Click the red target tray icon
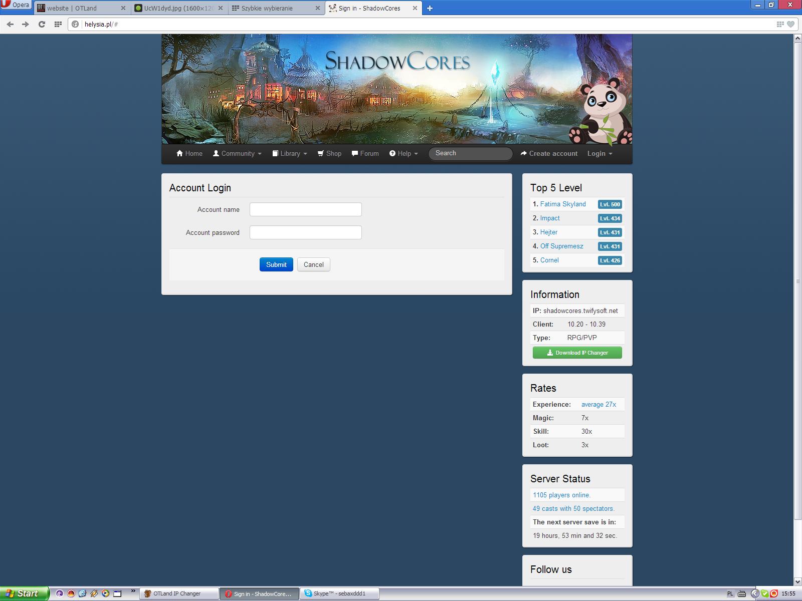Screen dimensions: 802x601 coord(773,593)
